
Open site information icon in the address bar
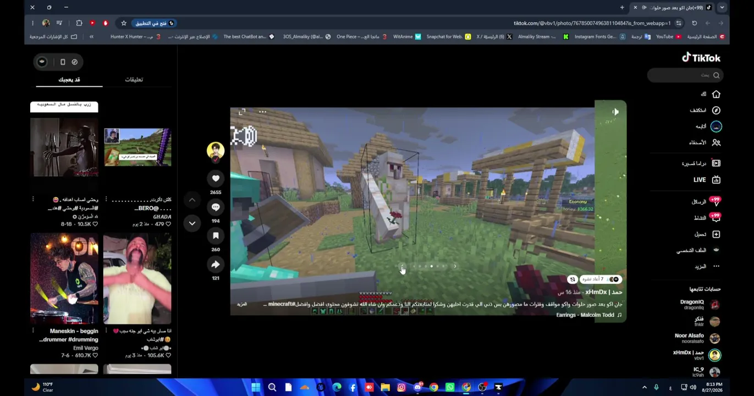coord(679,23)
